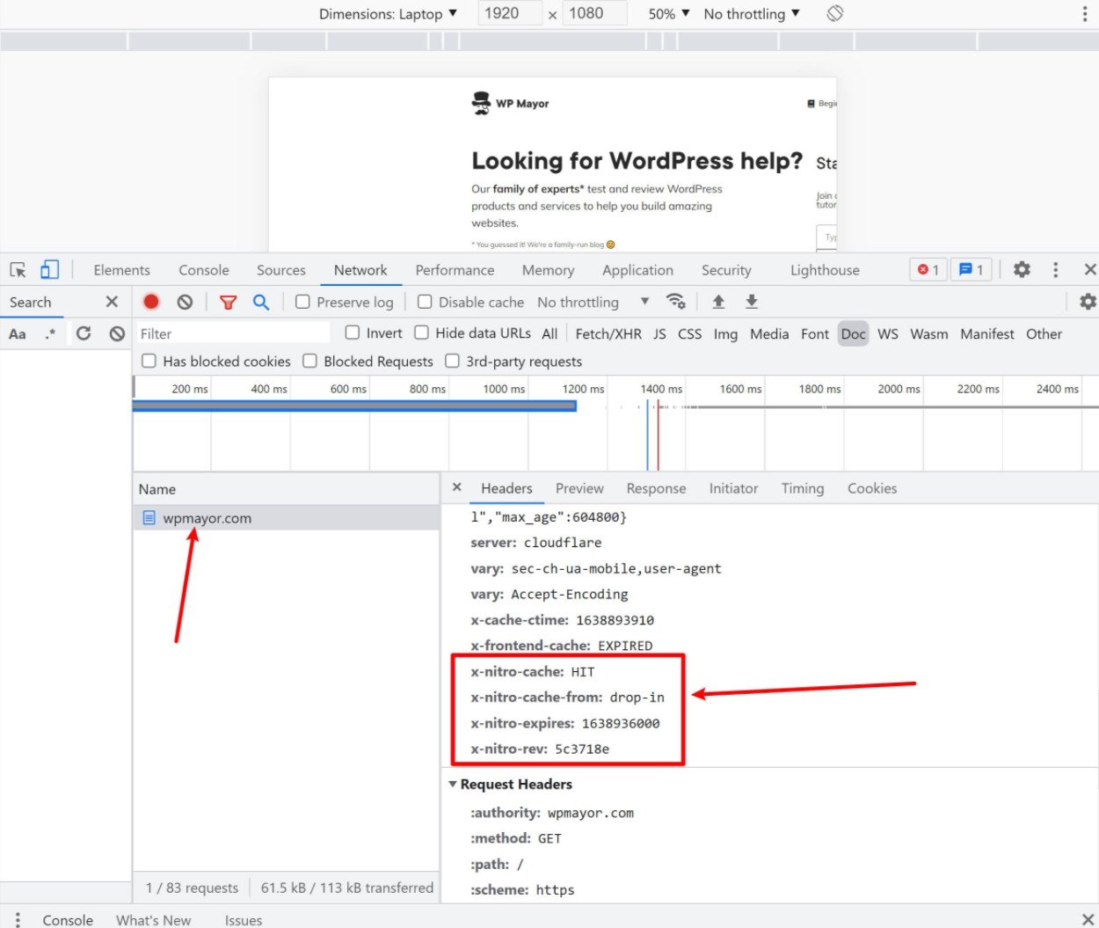
Task: Switch to the Console tab
Action: click(204, 270)
